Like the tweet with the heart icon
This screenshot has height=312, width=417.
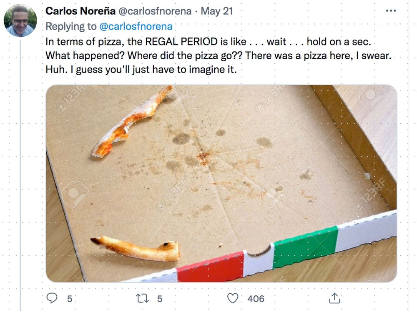pyautogui.click(x=233, y=298)
